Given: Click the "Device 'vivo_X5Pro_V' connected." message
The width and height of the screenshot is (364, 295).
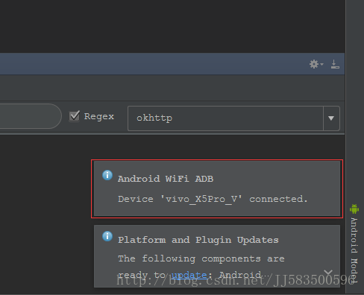Looking at the screenshot, I should click(213, 199).
